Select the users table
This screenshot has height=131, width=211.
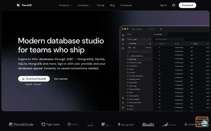coord(131,109)
